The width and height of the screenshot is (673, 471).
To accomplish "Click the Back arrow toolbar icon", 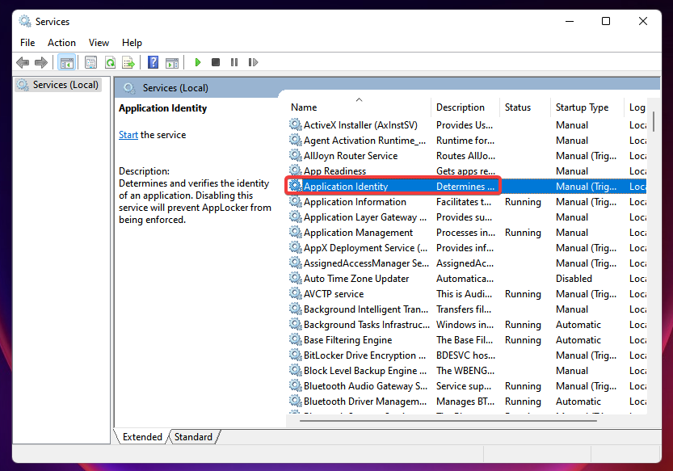I will (x=23, y=63).
